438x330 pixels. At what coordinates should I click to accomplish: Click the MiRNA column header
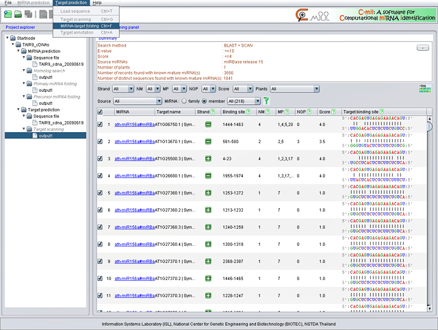(x=135, y=112)
